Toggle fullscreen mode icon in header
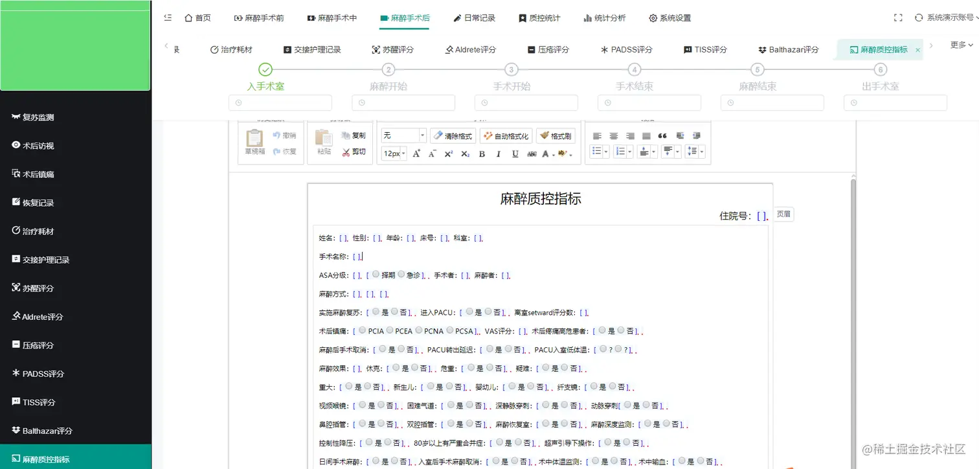979x469 pixels. (x=898, y=18)
